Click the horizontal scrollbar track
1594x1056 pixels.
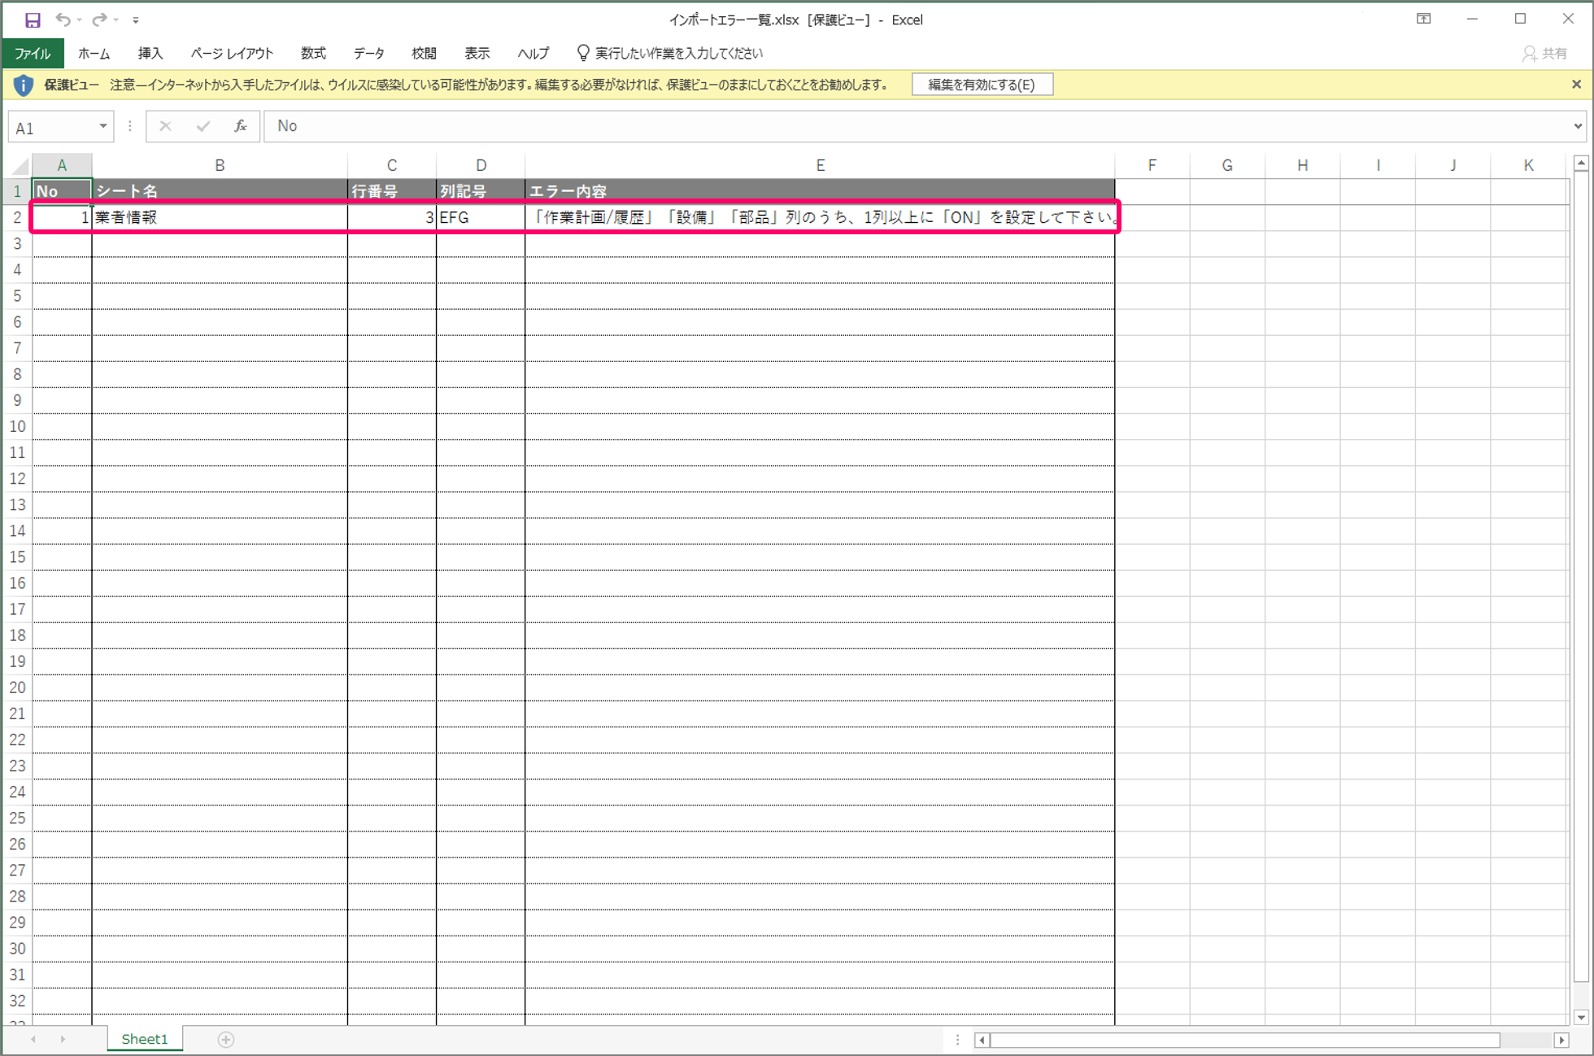pos(1526,1040)
